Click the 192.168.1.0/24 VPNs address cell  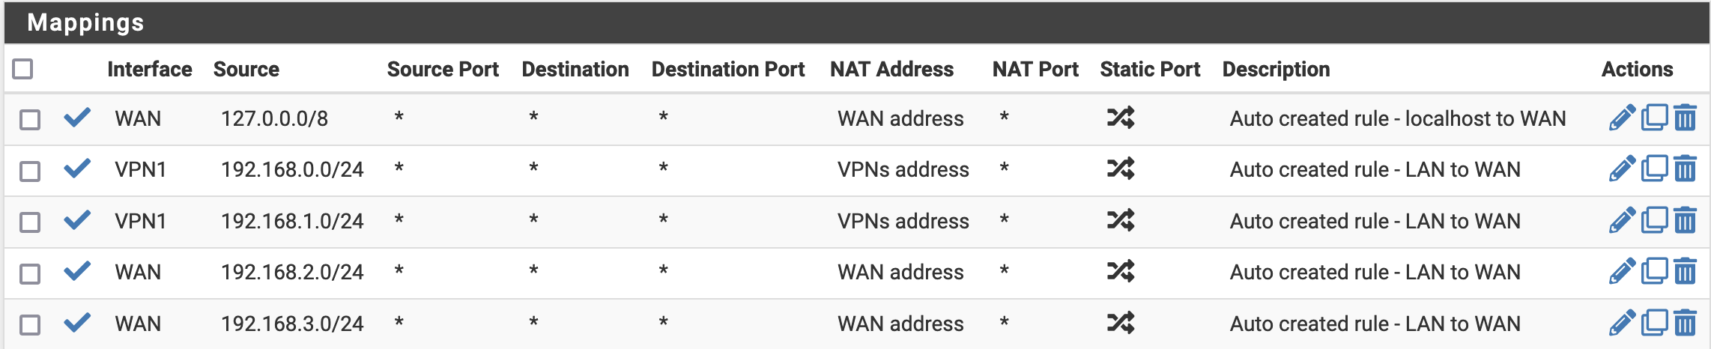pos(903,221)
